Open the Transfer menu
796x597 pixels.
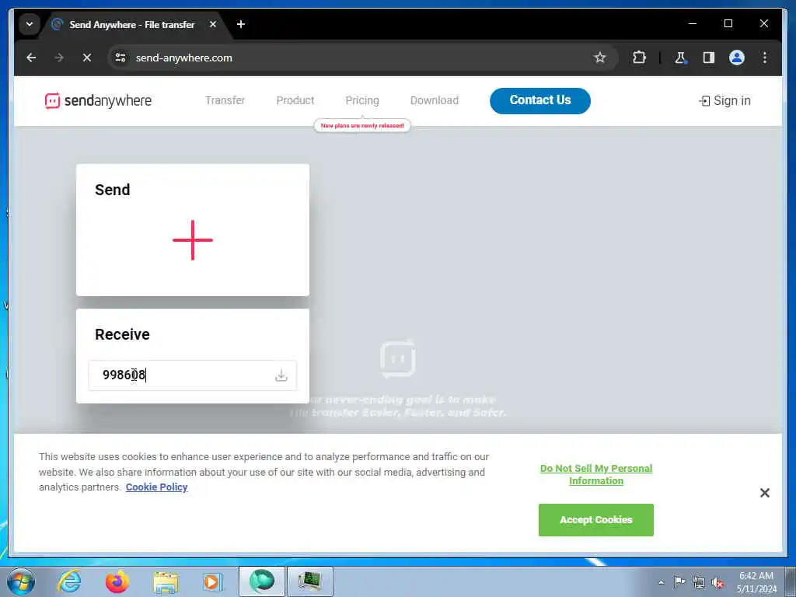pyautogui.click(x=225, y=100)
